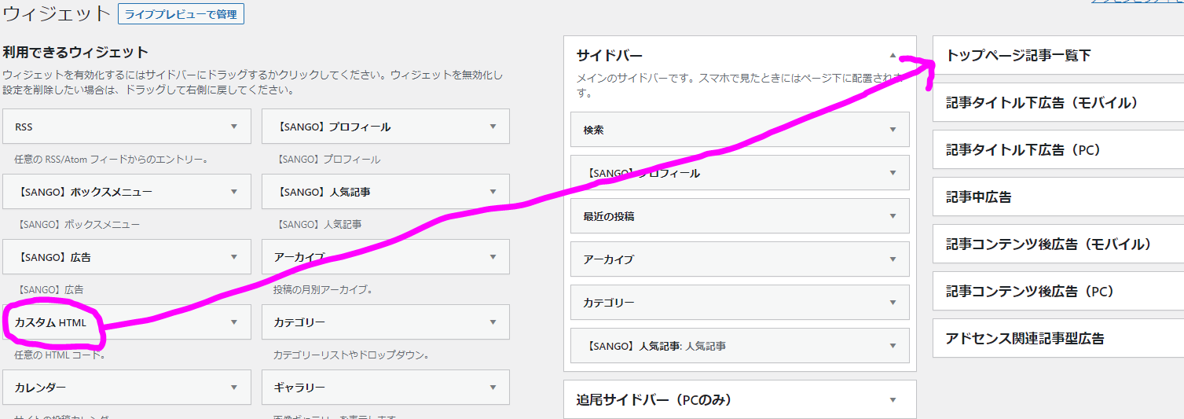The image size is (1184, 419).
Task: Open the 最近の投稿 widget settings
Action: tap(740, 216)
